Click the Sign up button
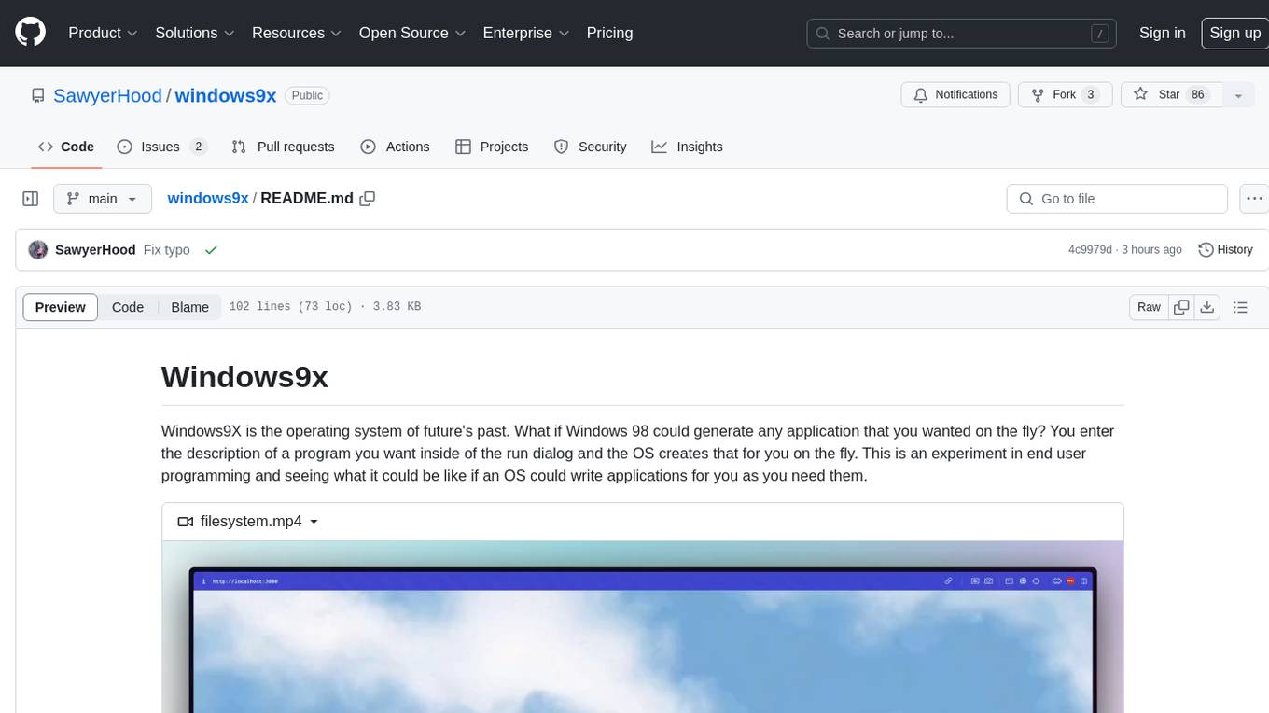 tap(1234, 33)
